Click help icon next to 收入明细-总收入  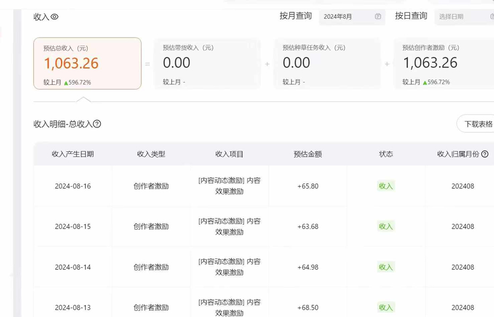pos(97,124)
